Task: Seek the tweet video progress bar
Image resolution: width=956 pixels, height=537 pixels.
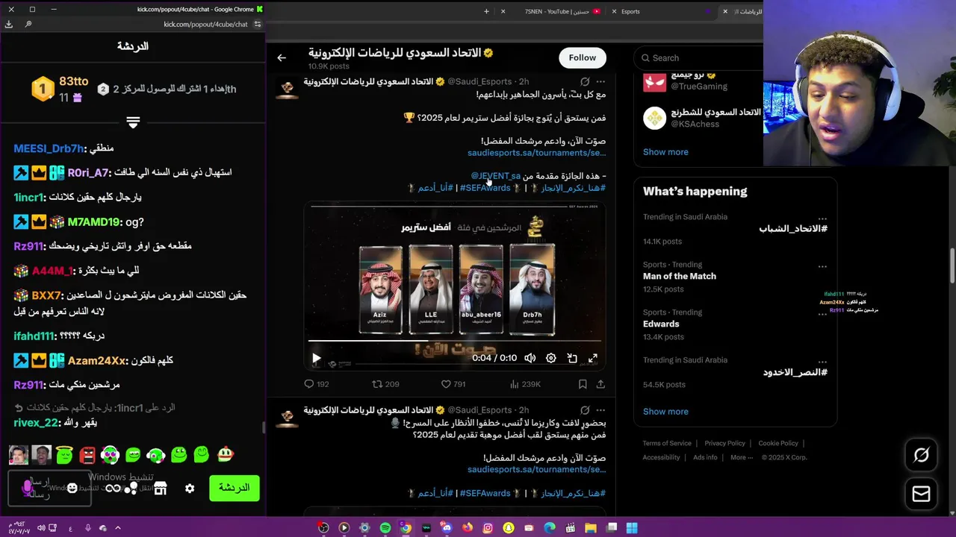Action: coord(453,342)
